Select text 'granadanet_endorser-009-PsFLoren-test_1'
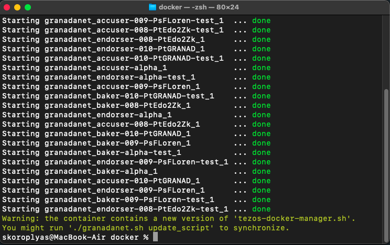 (136, 162)
